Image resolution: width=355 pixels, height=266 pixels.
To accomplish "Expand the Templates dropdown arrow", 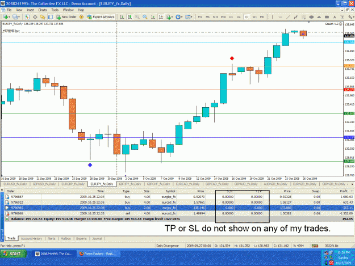I will click(191, 17).
